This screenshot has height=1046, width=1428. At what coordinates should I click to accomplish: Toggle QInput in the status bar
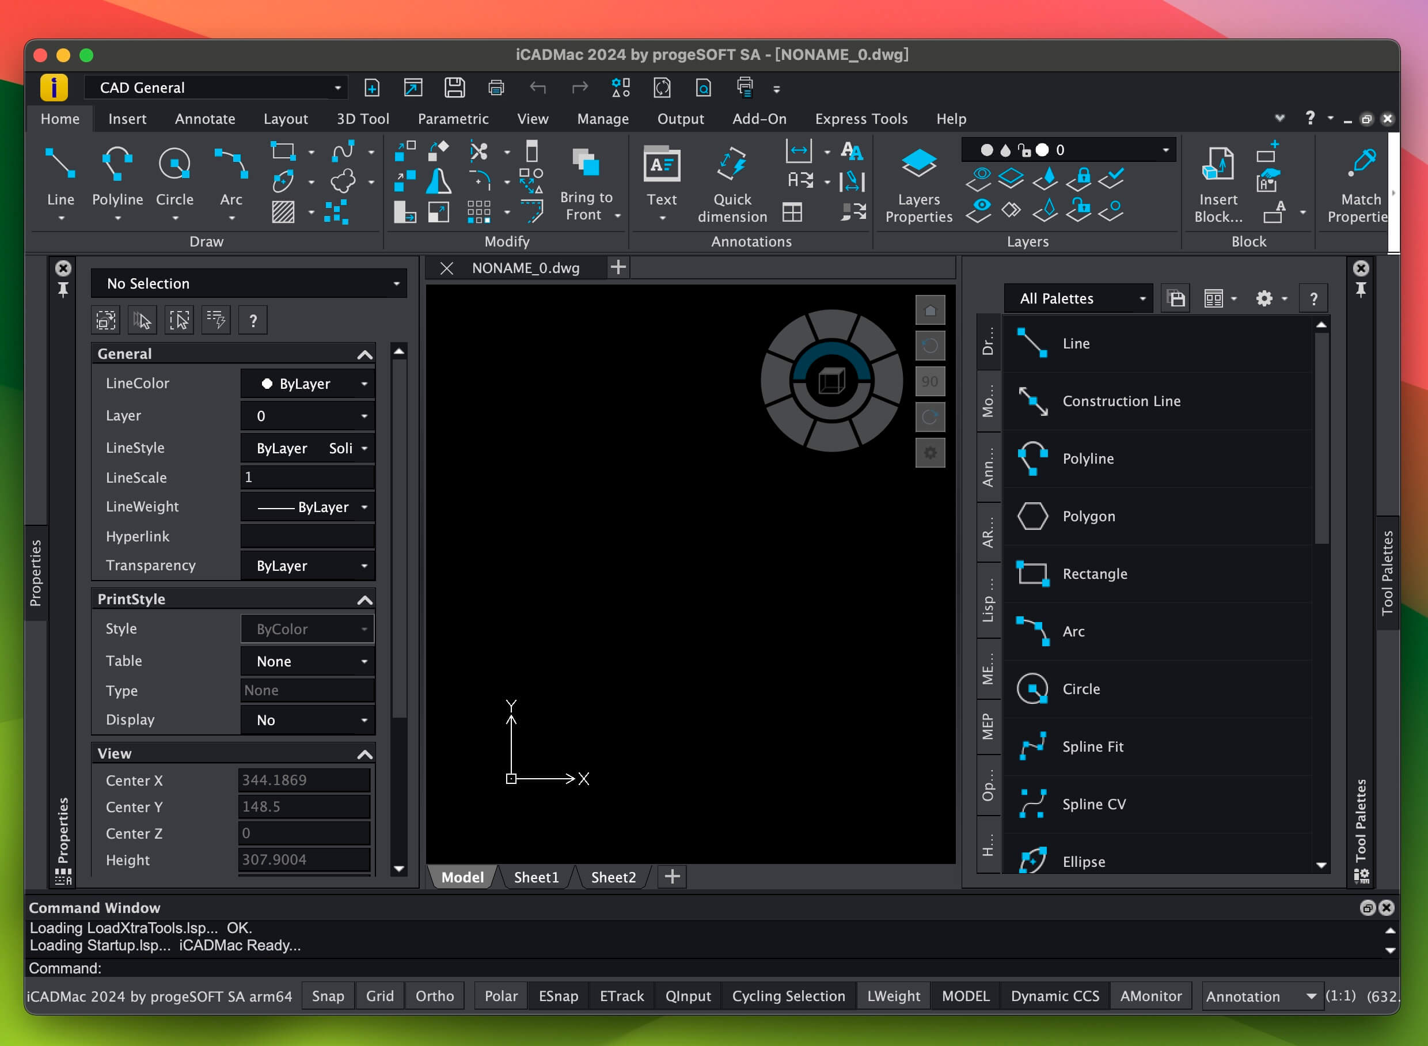tap(688, 996)
